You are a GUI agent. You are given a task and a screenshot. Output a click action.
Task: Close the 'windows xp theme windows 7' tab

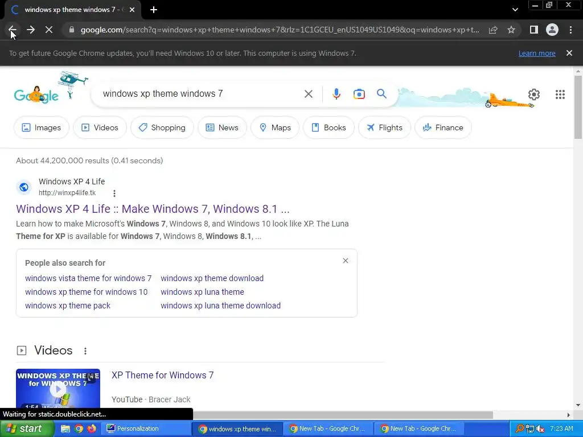pos(132,10)
